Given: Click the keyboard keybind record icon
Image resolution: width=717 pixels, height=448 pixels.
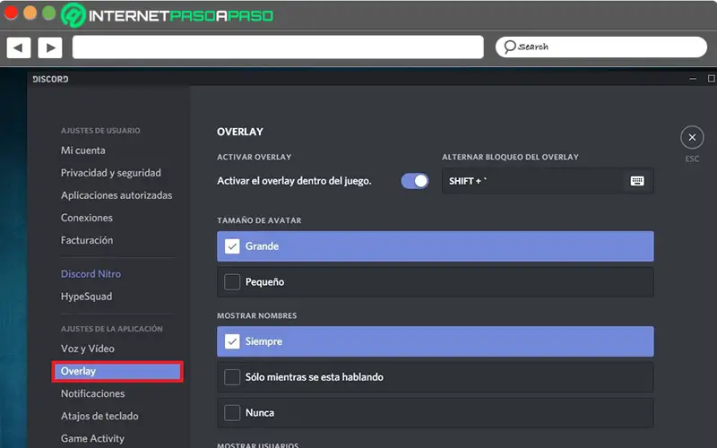Looking at the screenshot, I should (x=637, y=181).
